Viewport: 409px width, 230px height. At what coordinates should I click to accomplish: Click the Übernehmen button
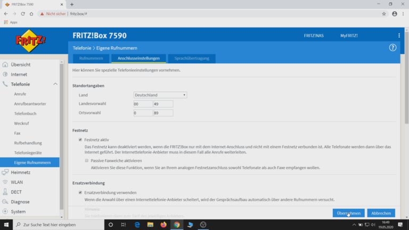pyautogui.click(x=348, y=213)
